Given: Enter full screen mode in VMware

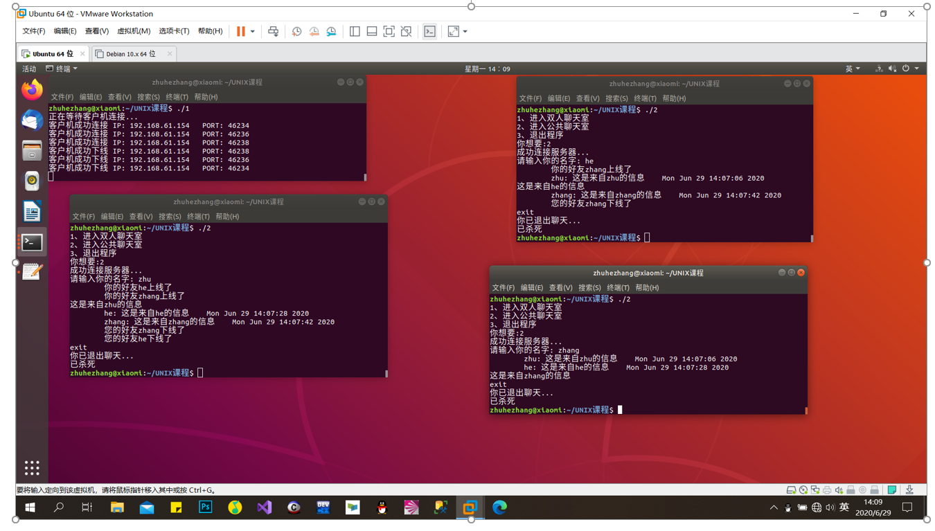Looking at the screenshot, I should tap(388, 31).
